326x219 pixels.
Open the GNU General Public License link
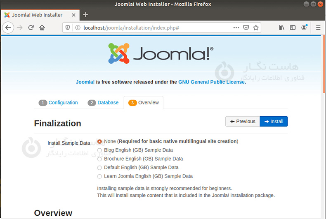(x=212, y=82)
